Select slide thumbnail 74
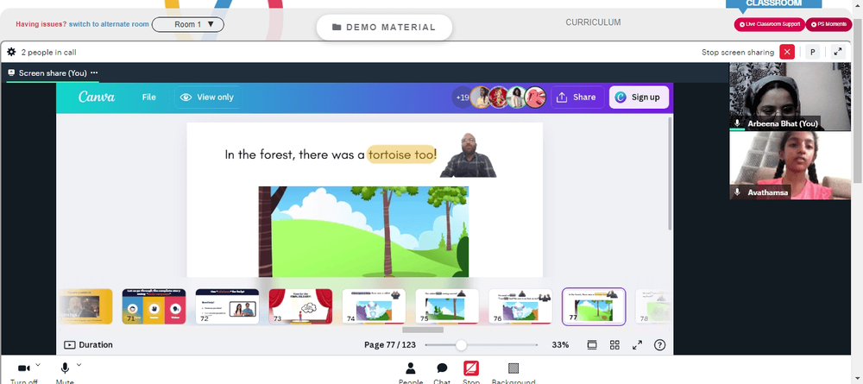 [x=374, y=306]
